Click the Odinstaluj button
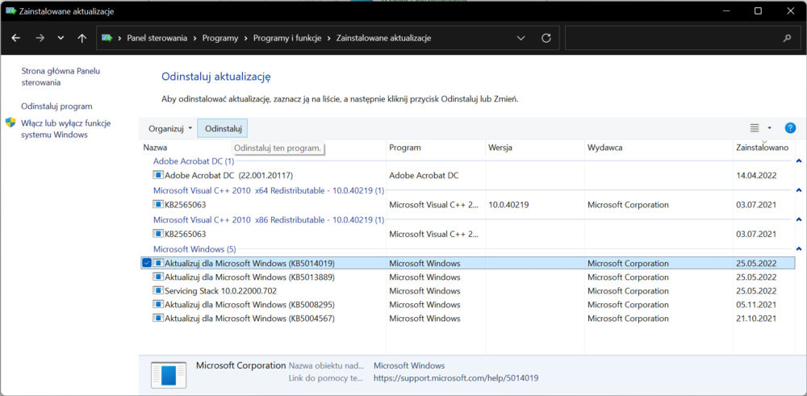This screenshot has height=396, width=807. [223, 128]
